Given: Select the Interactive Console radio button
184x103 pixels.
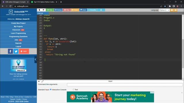Looking at the screenshot, I should tap(51, 90).
